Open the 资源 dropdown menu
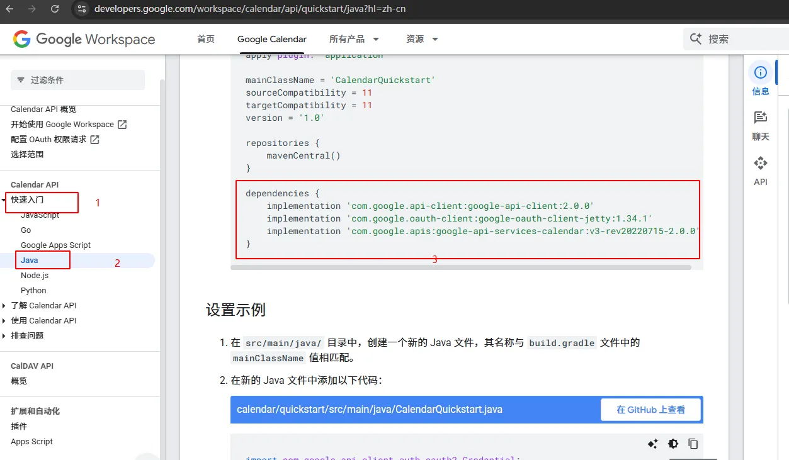This screenshot has width=789, height=460. pyautogui.click(x=422, y=39)
